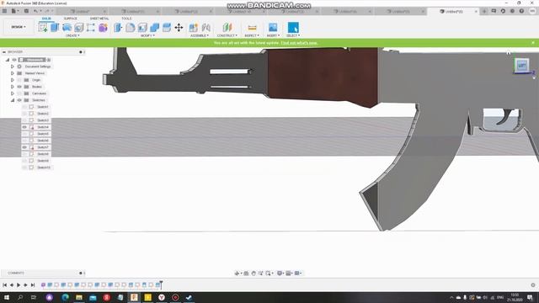The image size is (539, 303).
Task: Toggle visibility of root component
Action: [14, 60]
